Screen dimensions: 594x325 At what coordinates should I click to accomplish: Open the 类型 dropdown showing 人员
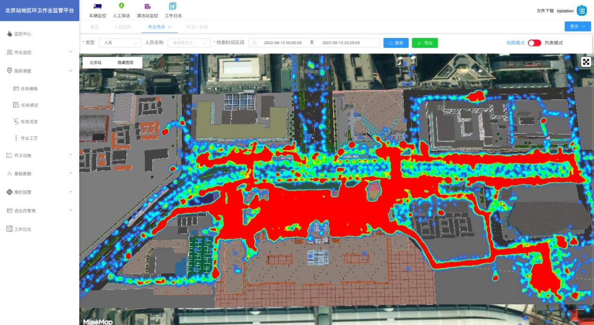tap(120, 43)
